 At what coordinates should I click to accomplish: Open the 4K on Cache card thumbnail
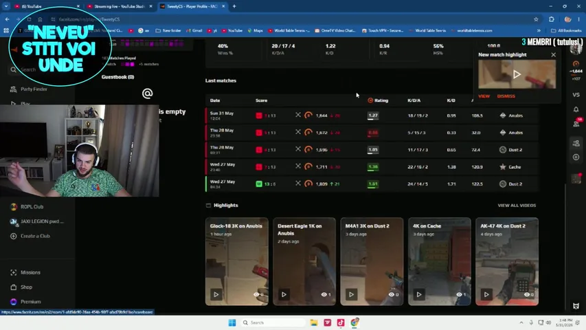439,261
